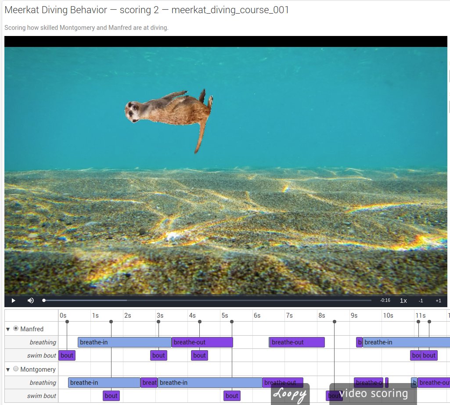450x405 pixels.
Task: Click the 9s tick on time ruler
Action: click(354, 315)
